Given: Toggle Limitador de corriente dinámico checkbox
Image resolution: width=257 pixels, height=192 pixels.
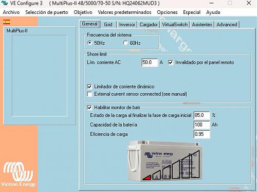Looking at the screenshot, I should pos(89,86).
